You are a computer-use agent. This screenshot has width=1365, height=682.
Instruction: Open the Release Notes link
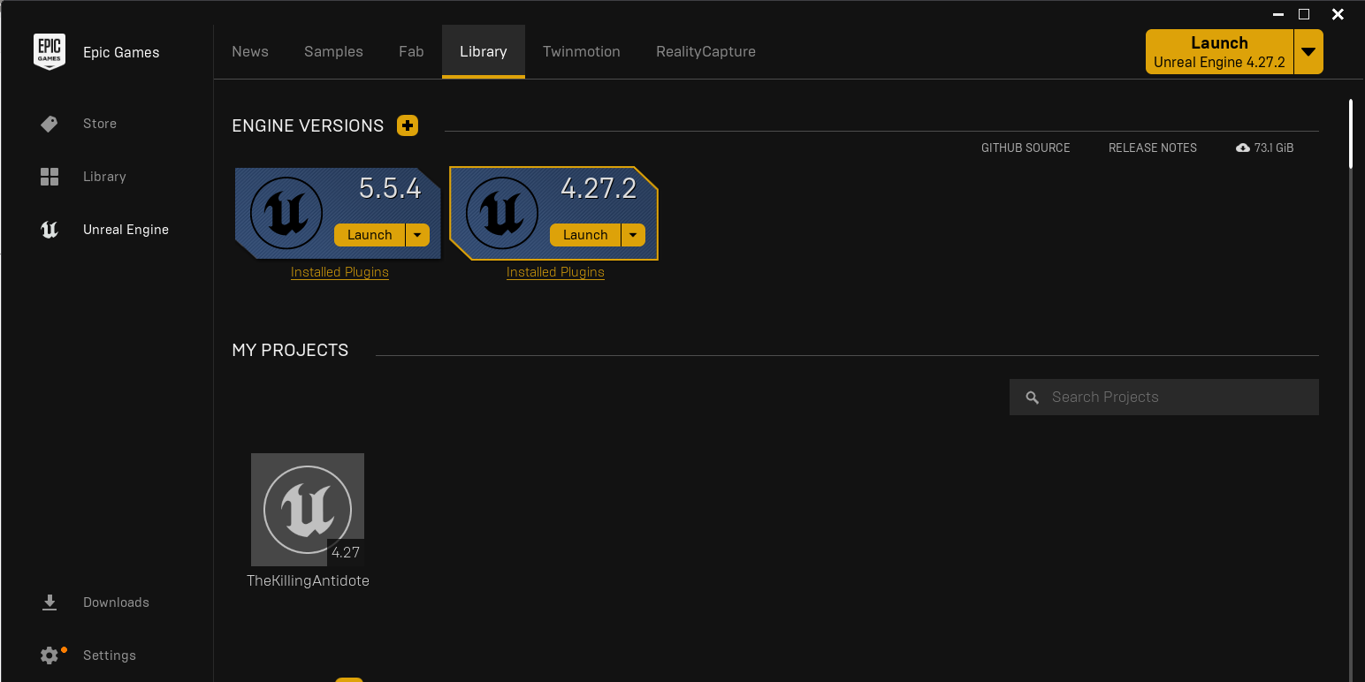[x=1153, y=148]
